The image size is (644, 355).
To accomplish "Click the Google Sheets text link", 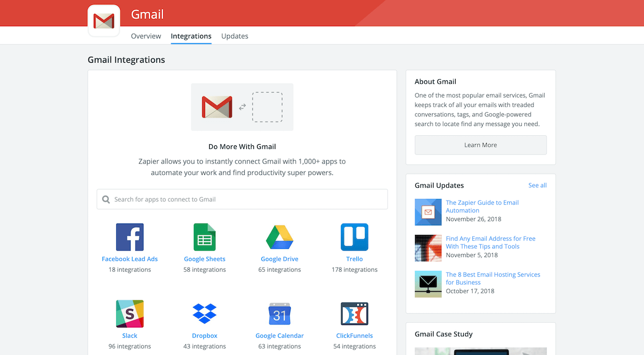I will (204, 259).
